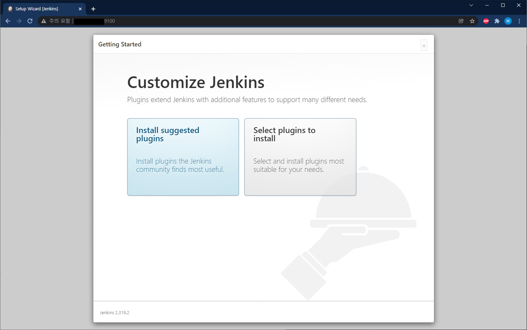Click the 주의 요함 security label
The image size is (527, 330).
[59, 21]
